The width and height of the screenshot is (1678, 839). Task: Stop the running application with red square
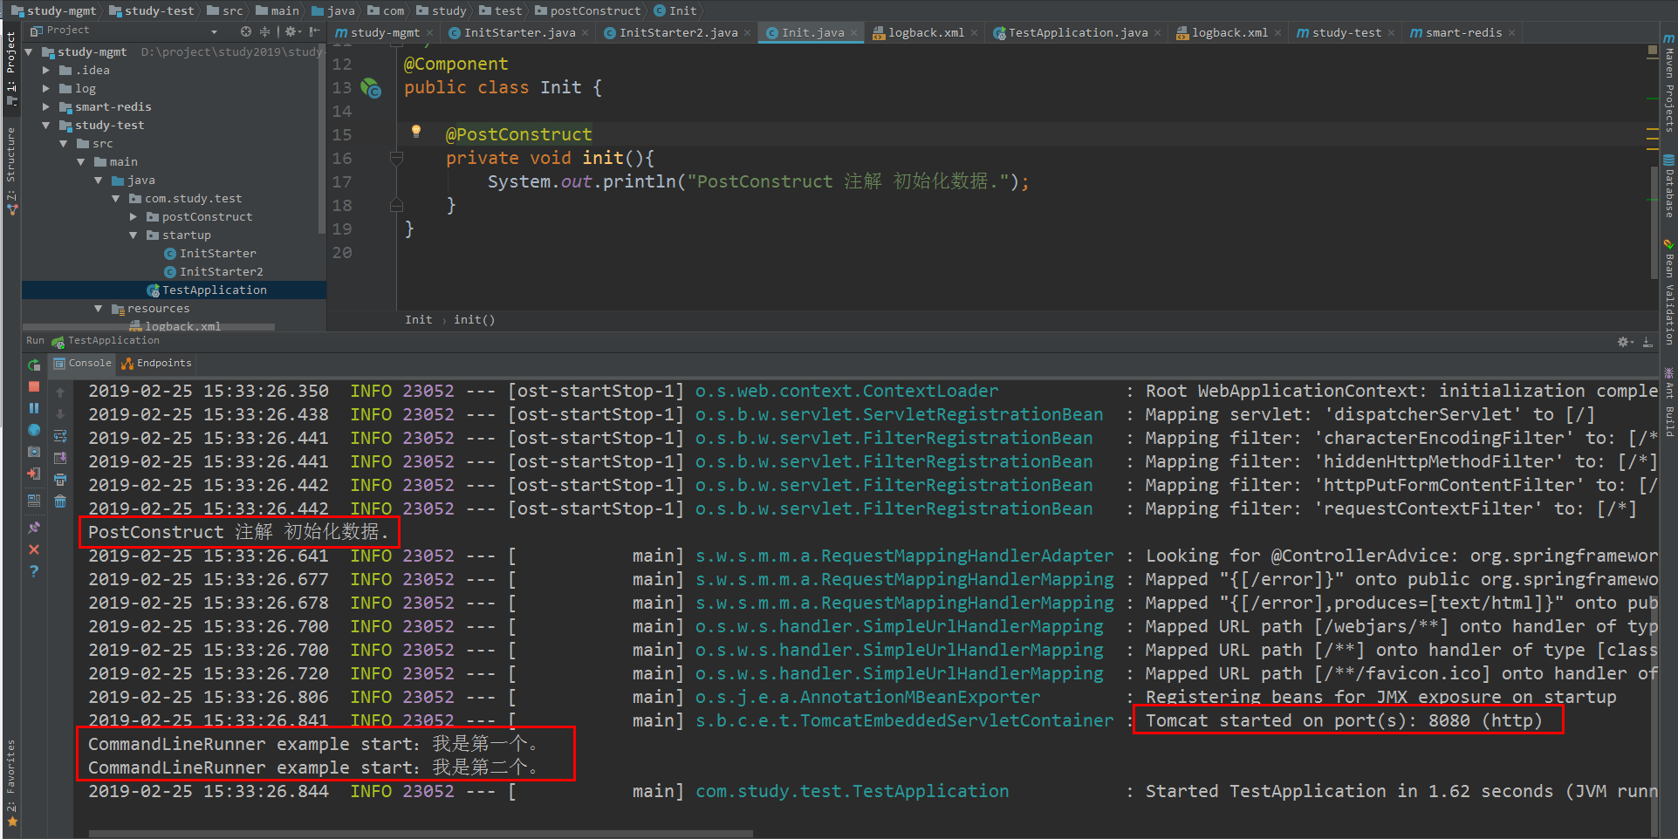[34, 386]
